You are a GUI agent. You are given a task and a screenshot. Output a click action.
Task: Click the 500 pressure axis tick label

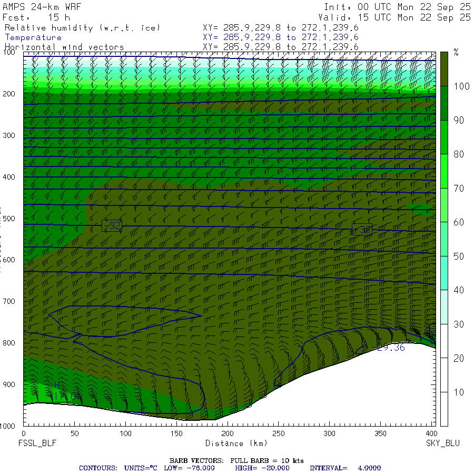9,218
